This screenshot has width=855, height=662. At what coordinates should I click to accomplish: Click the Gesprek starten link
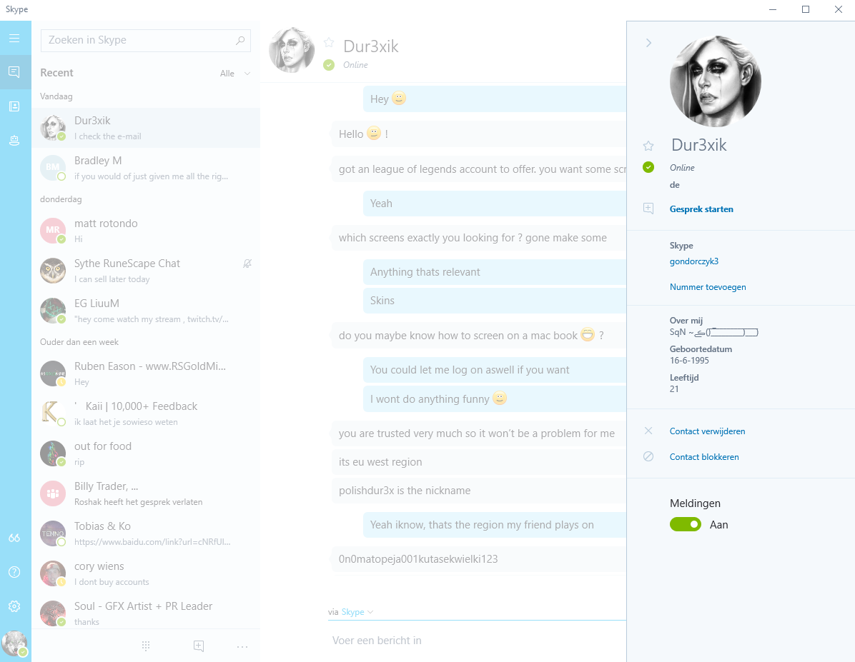(701, 209)
